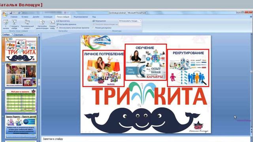Click the Save icon in quick access toolbar
The height and width of the screenshot is (142, 253).
pyautogui.click(x=11, y=13)
